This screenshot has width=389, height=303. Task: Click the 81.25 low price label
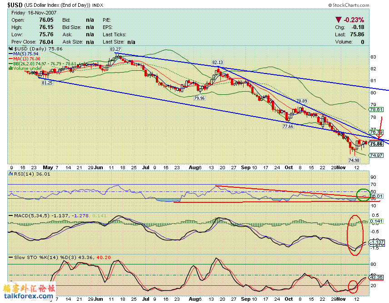coord(47,83)
